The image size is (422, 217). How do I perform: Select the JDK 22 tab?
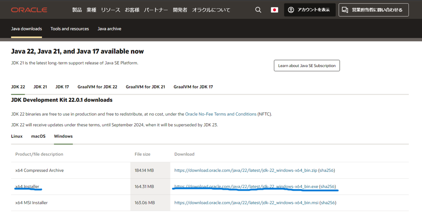(18, 87)
